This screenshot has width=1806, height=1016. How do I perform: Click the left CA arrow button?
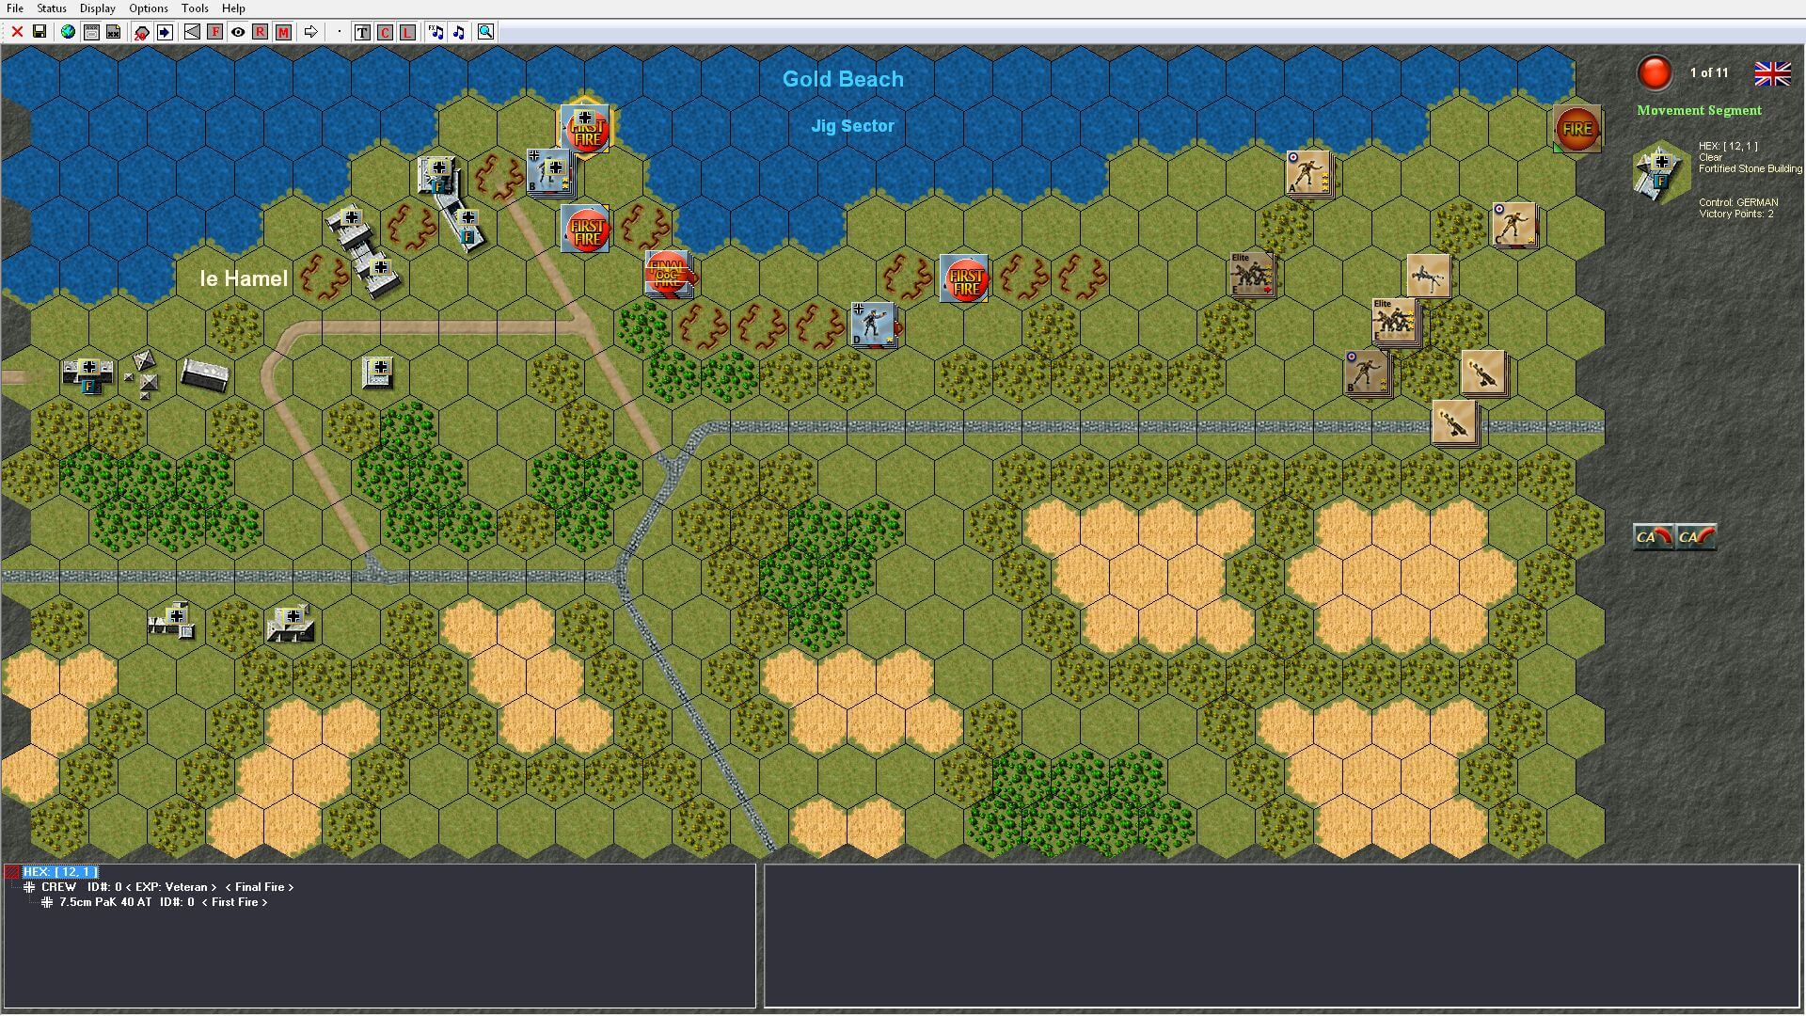1653,537
